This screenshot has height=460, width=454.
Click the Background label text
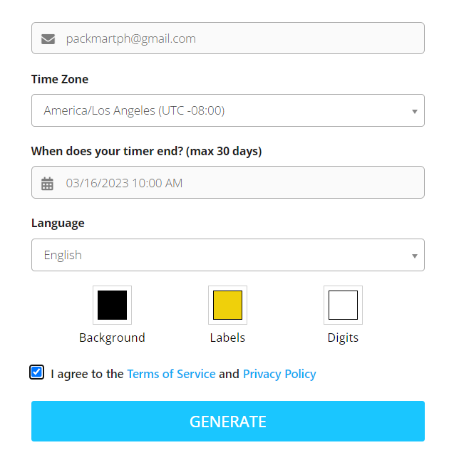112,338
